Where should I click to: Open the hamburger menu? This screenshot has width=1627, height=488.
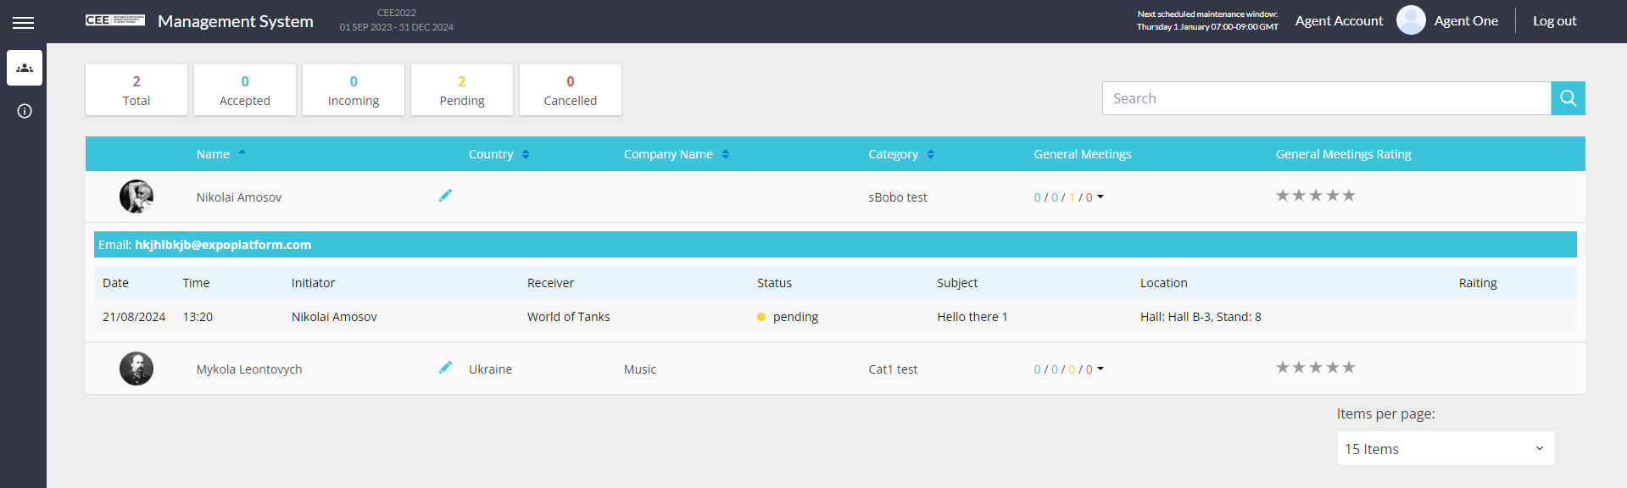click(x=24, y=23)
